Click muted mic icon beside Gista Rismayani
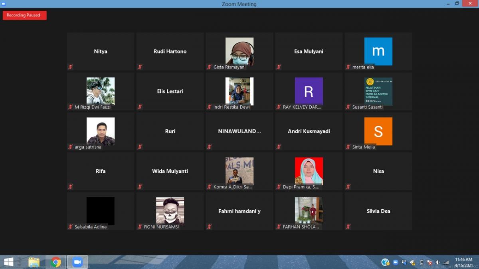Screen dimensions: 479x269 209,67
